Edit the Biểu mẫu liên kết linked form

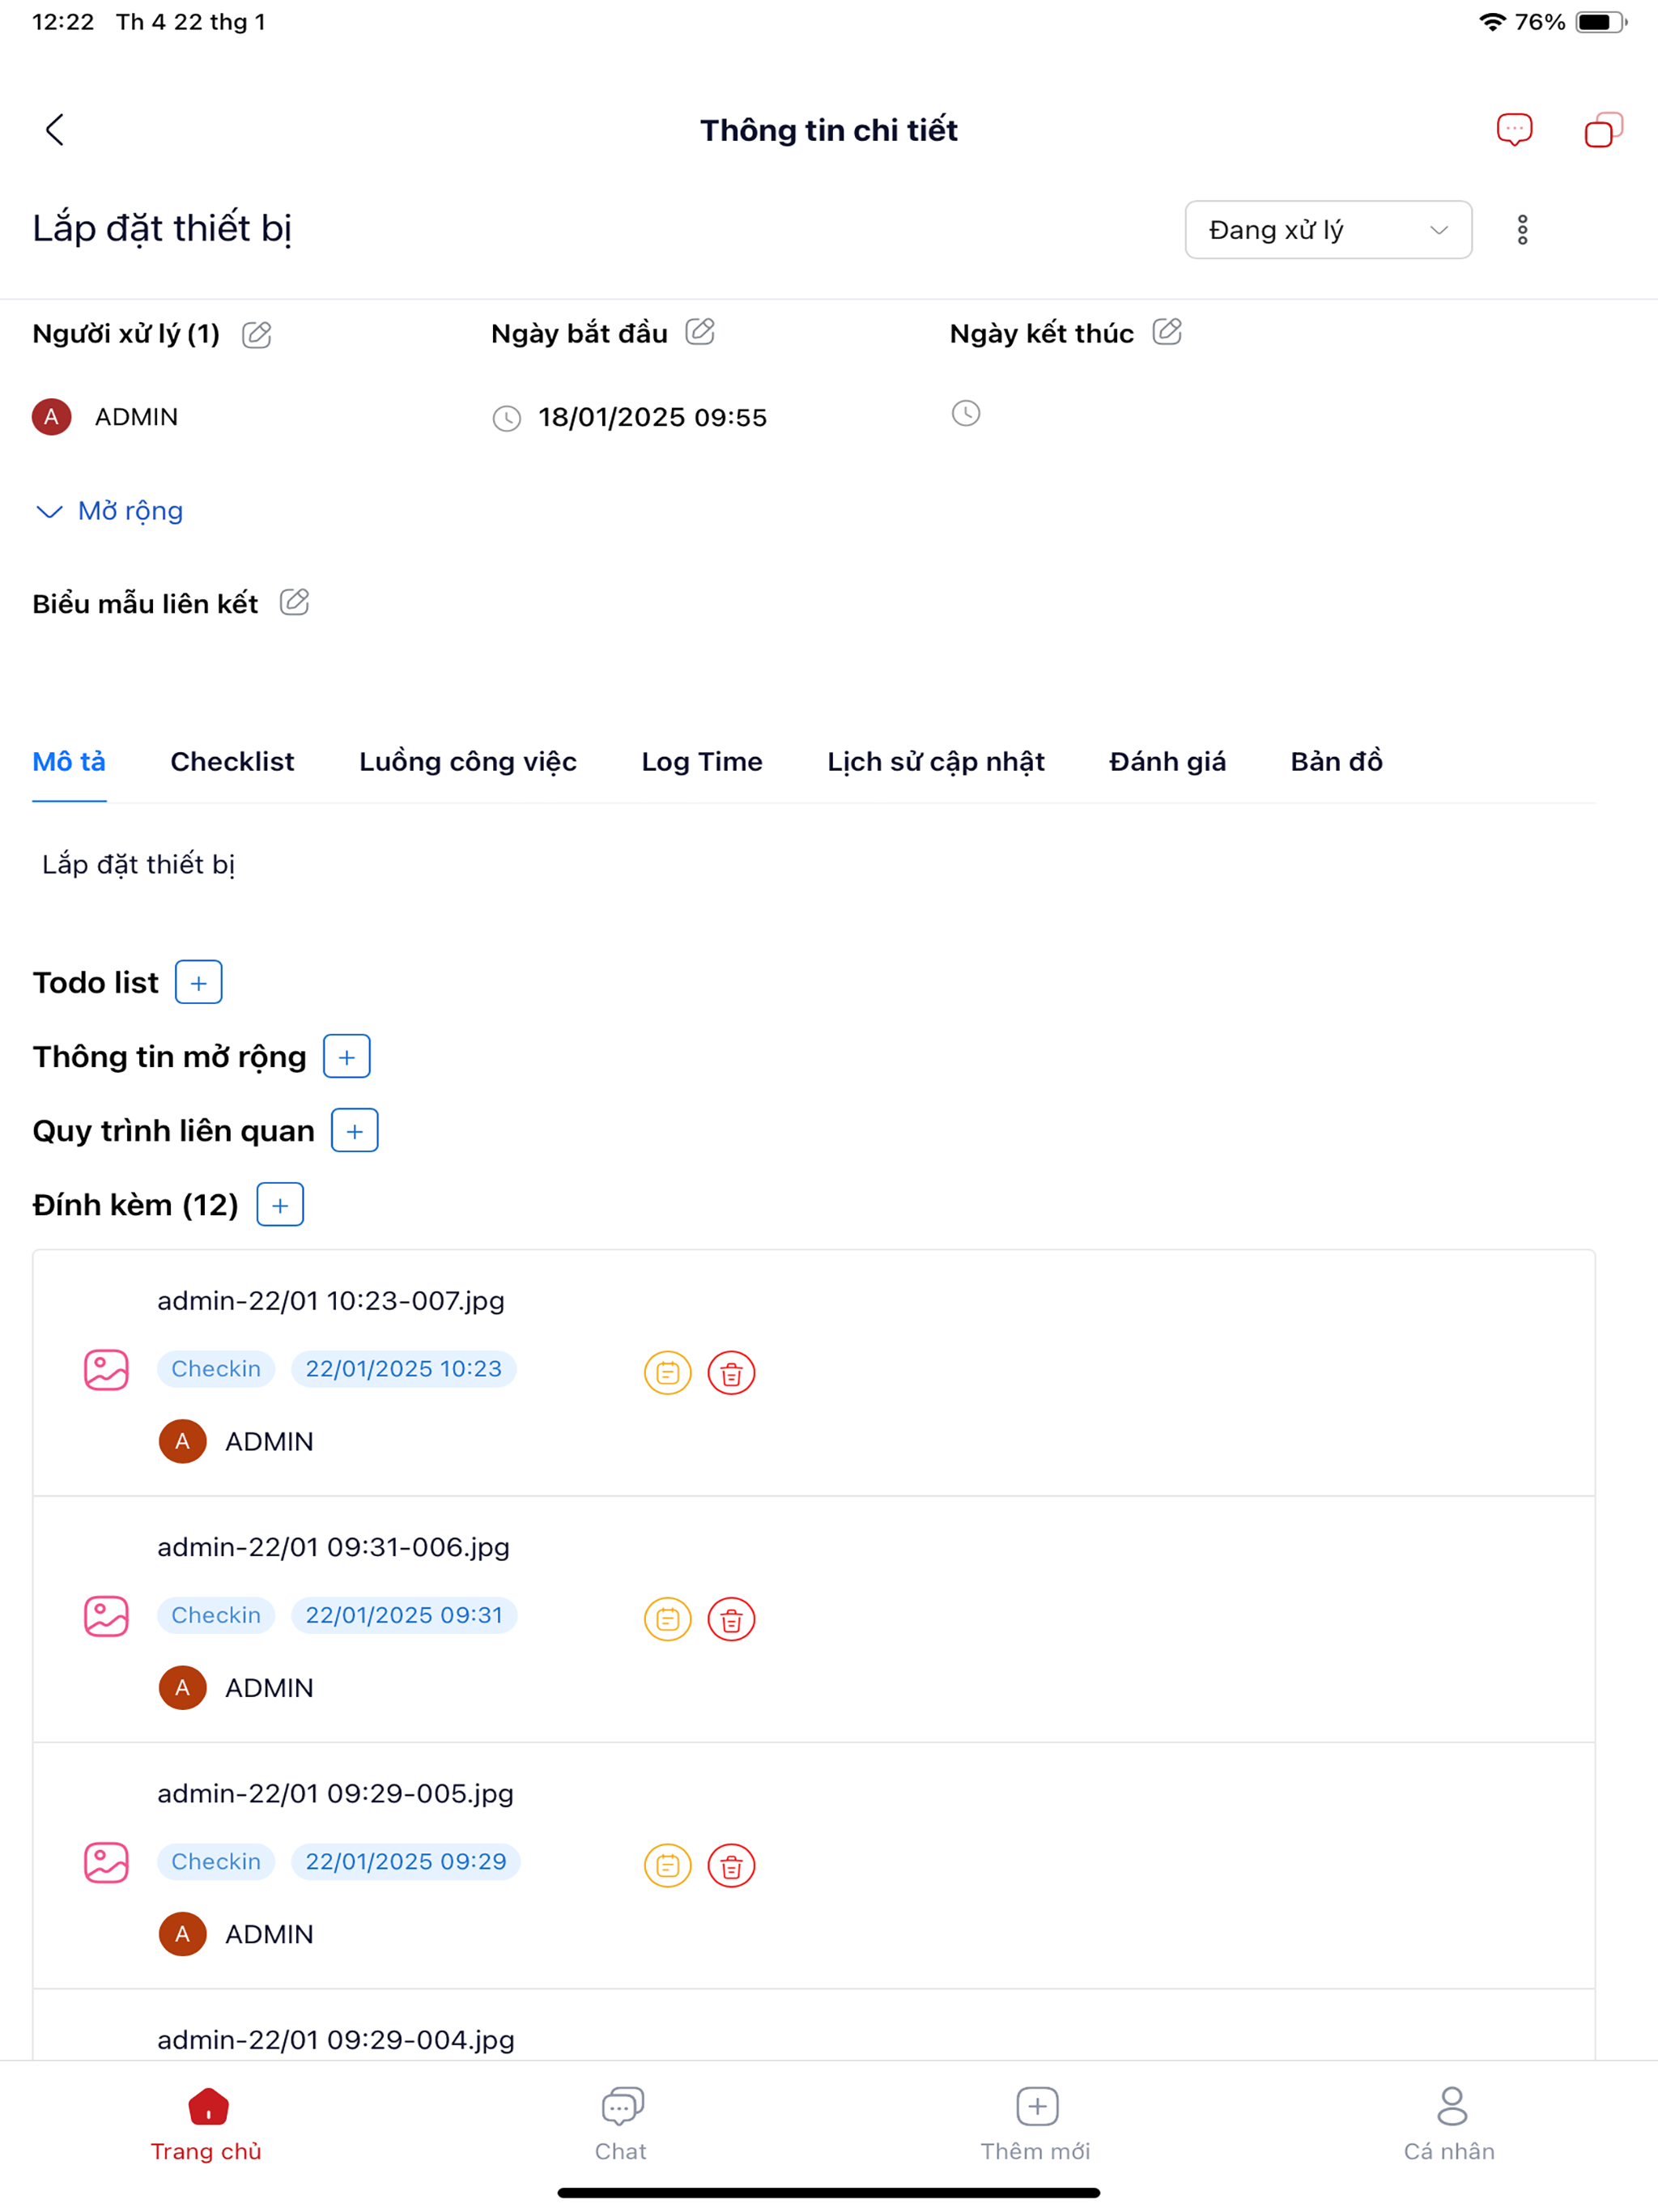click(294, 602)
